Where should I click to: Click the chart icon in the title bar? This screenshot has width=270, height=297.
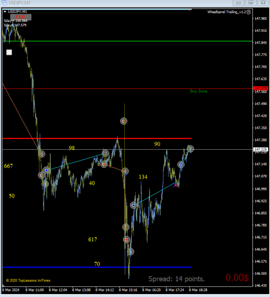[x=4, y=3]
